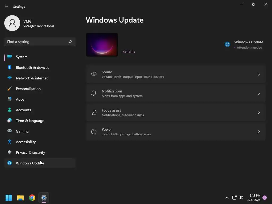Open the Apps settings page
This screenshot has height=204, width=272.
click(40, 99)
